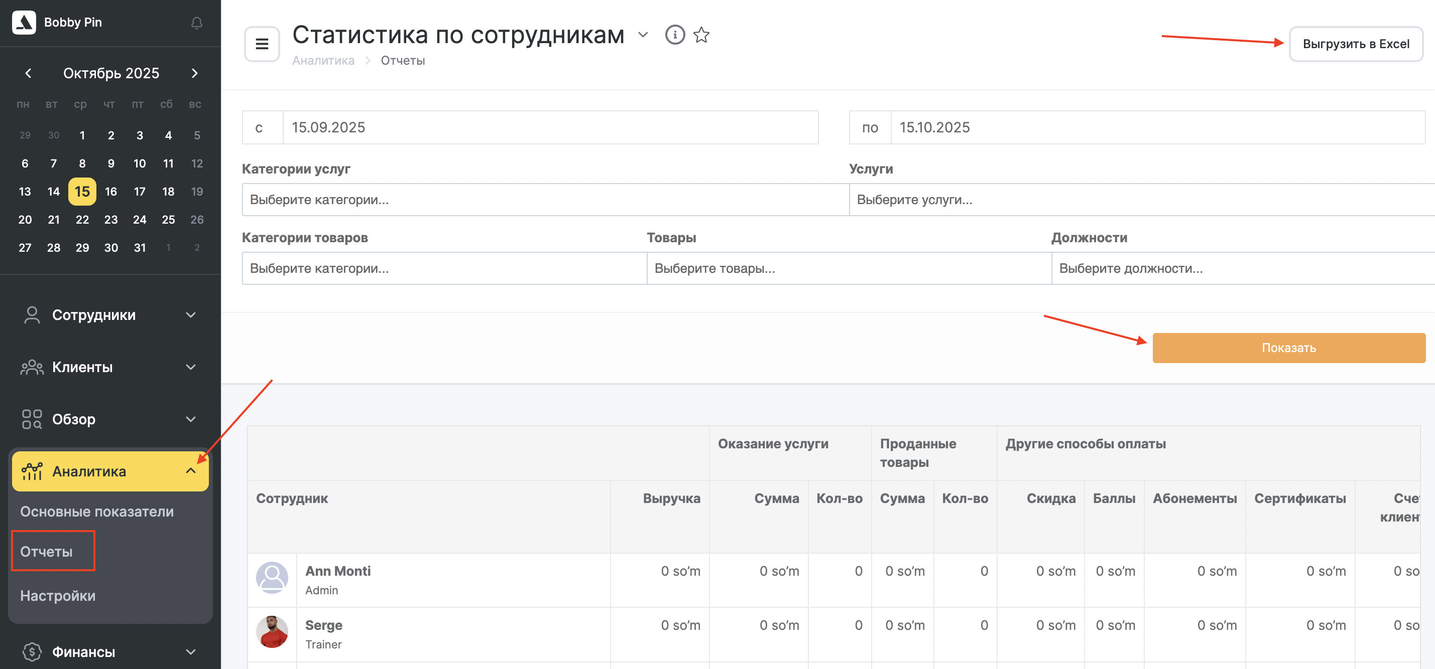1435x669 pixels.
Task: Open the Должности selector
Action: (x=1242, y=268)
